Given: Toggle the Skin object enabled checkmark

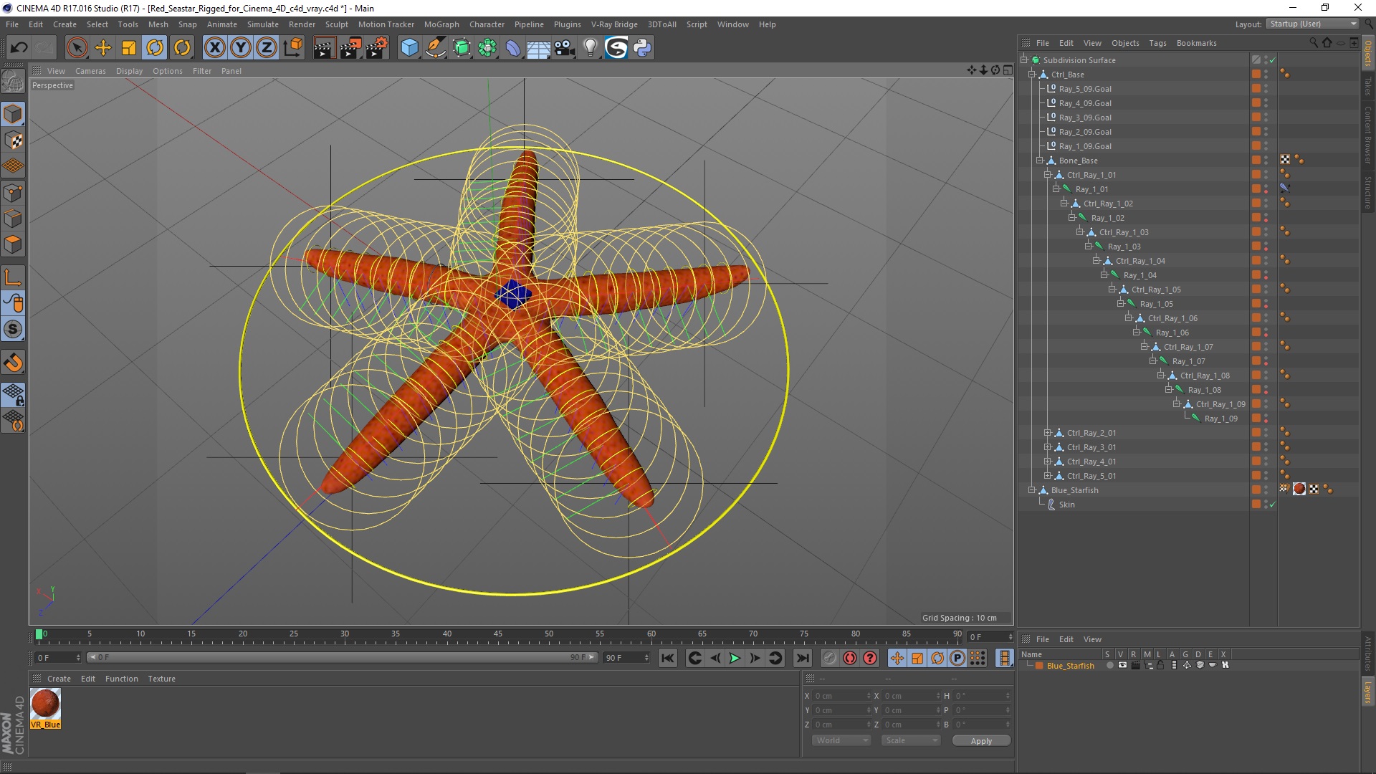Looking at the screenshot, I should point(1272,505).
